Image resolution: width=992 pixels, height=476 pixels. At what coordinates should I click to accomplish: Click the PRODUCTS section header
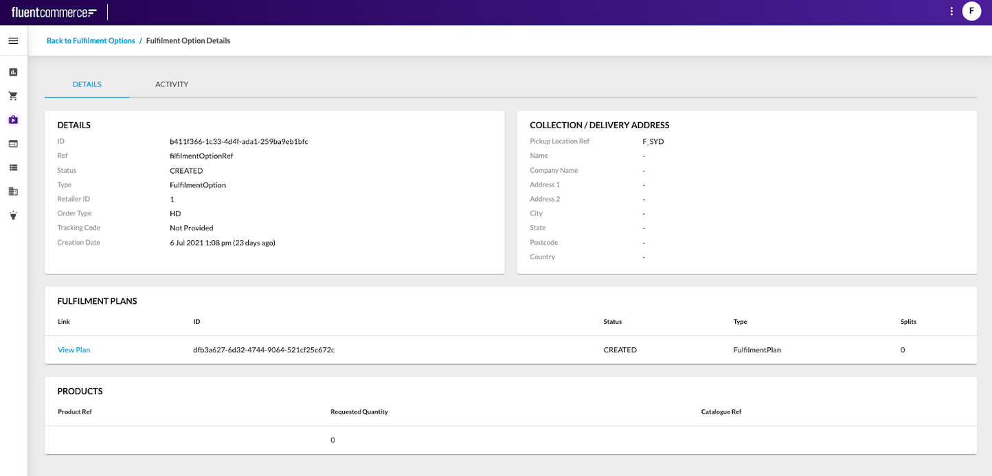[80, 391]
